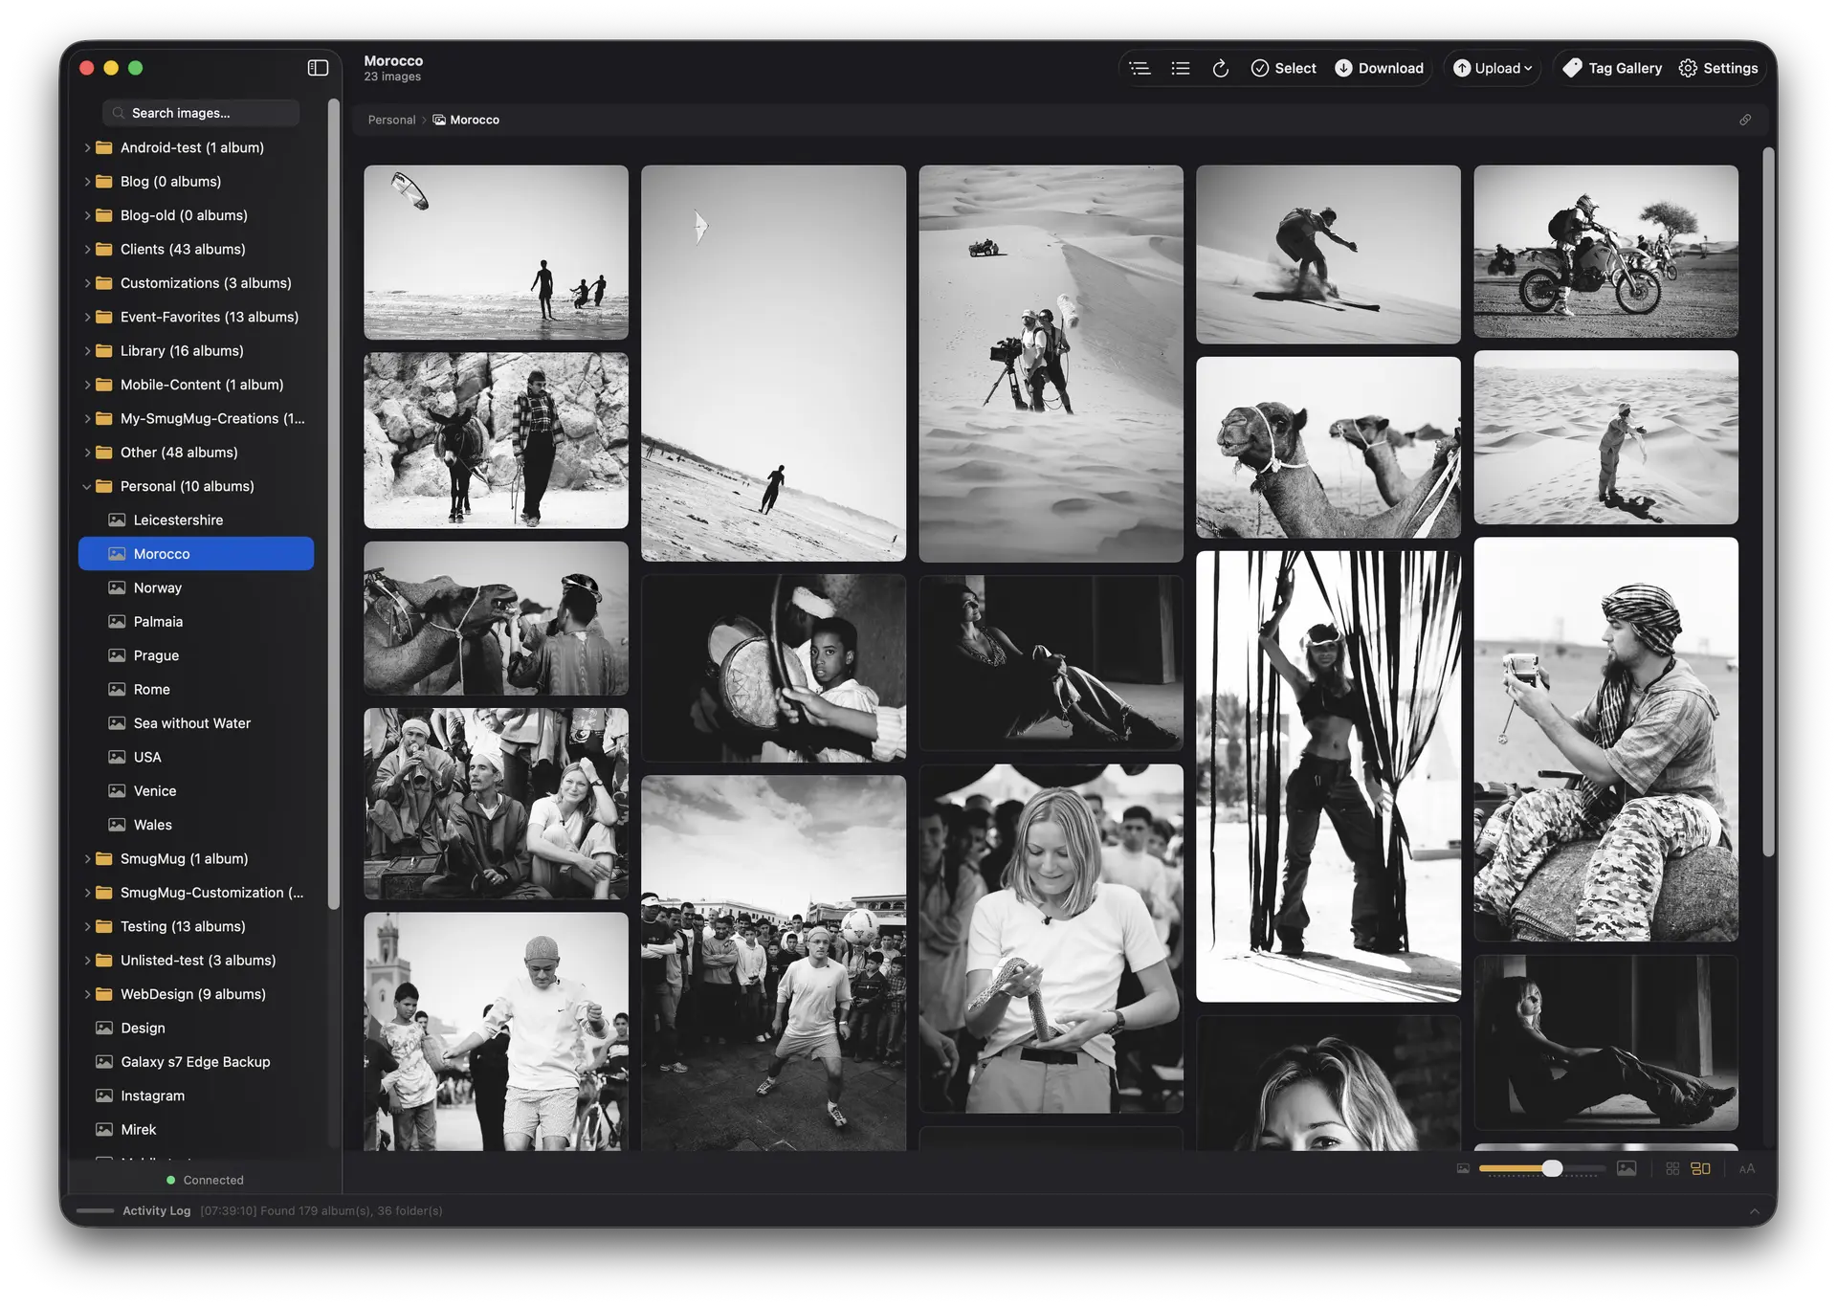Click the refresh icon in toolbar
Image resolution: width=1837 pixels, height=1306 pixels.
[1220, 68]
